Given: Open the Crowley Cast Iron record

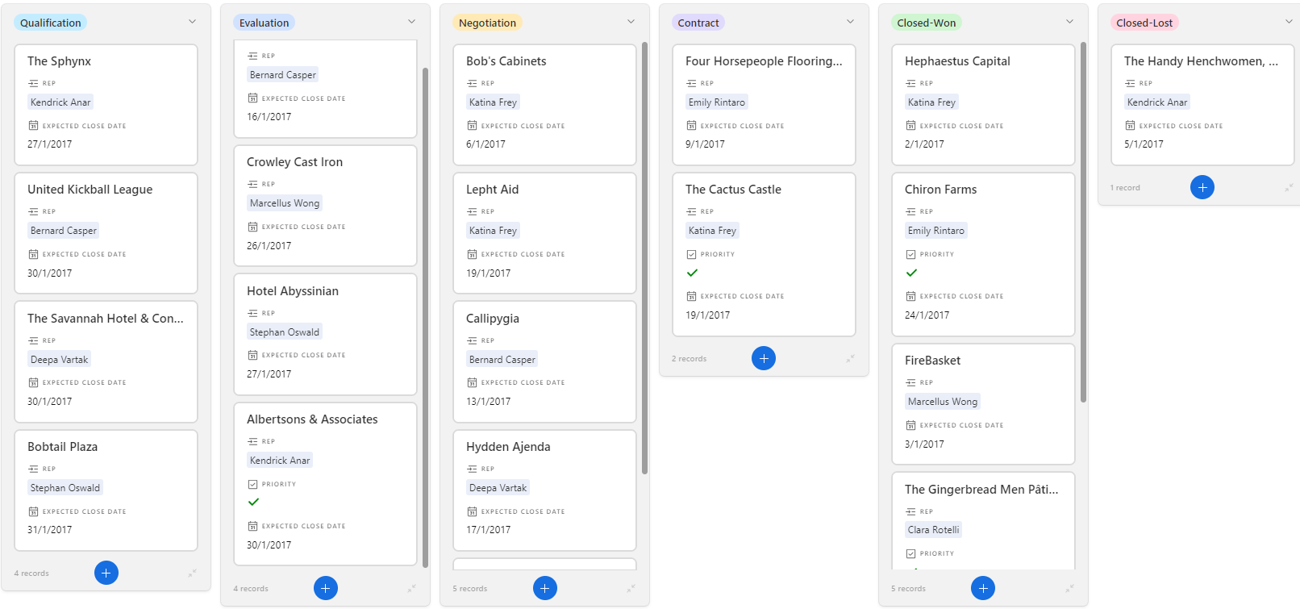Looking at the screenshot, I should tap(325, 206).
